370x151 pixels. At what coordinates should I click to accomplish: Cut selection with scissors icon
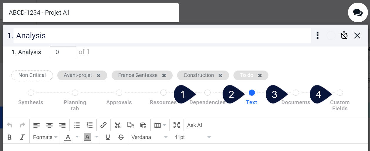[118, 125]
